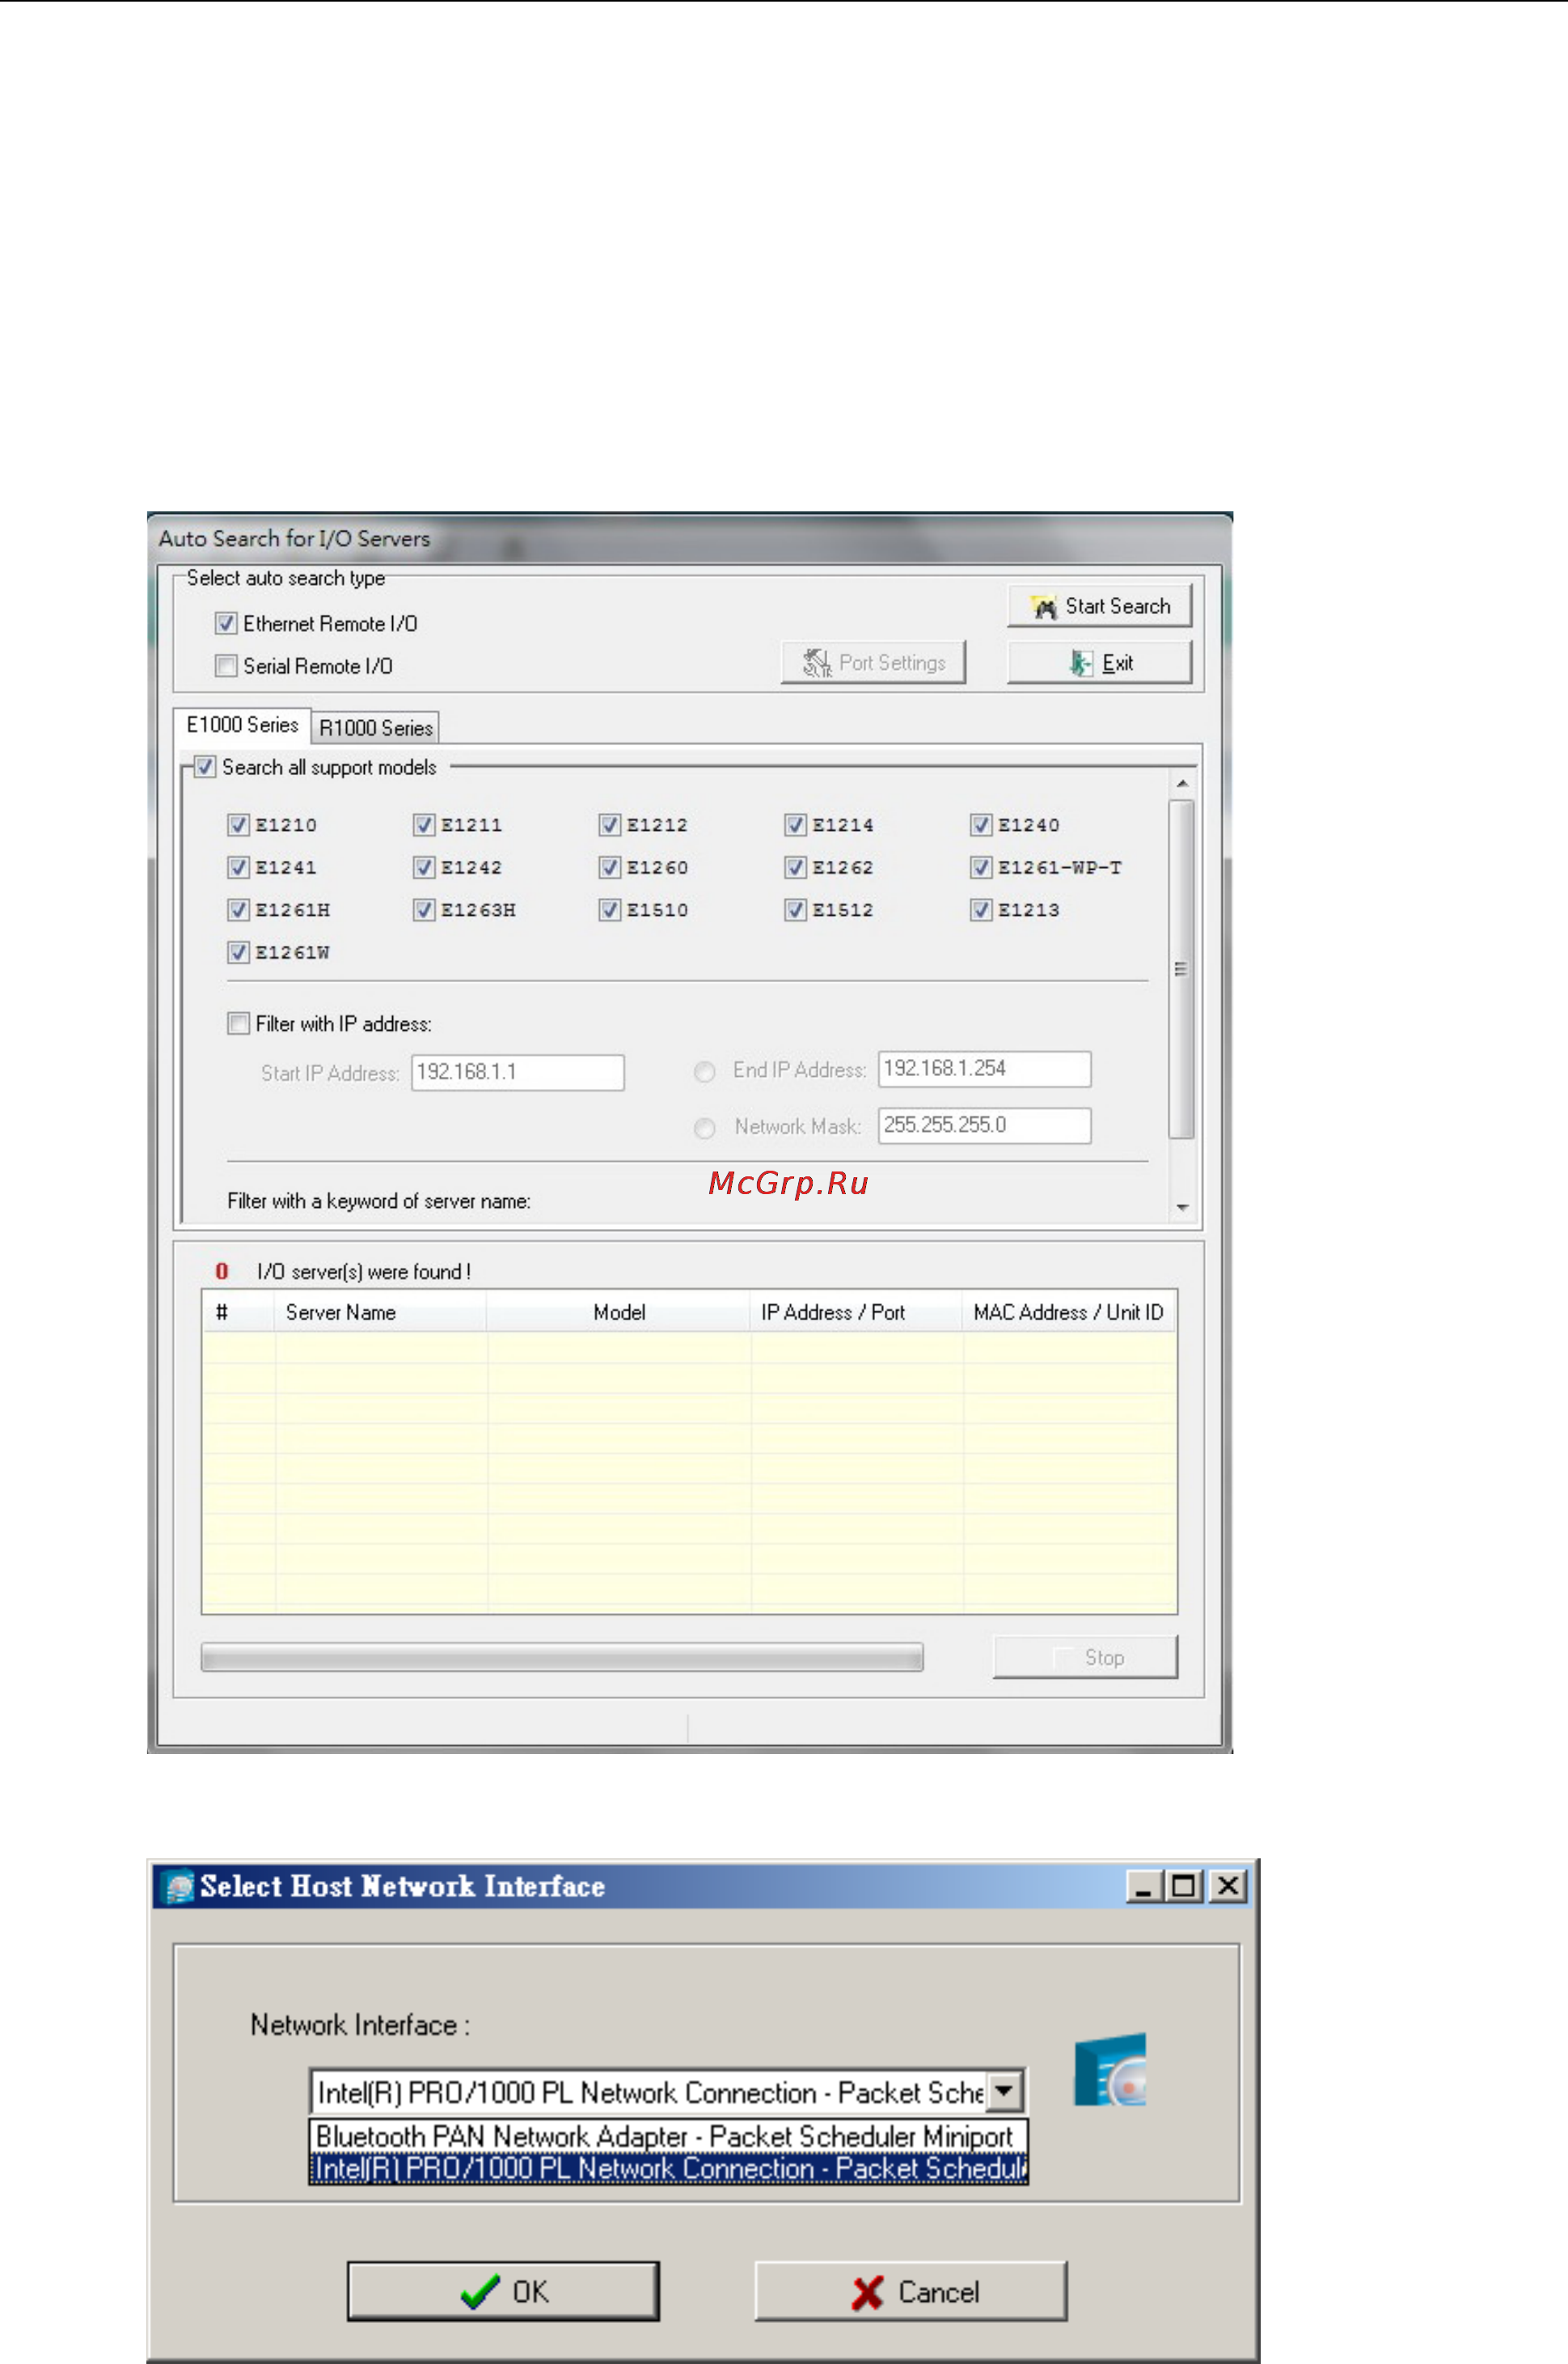
Task: Enable Filter with IP address checkbox
Action: (238, 1023)
